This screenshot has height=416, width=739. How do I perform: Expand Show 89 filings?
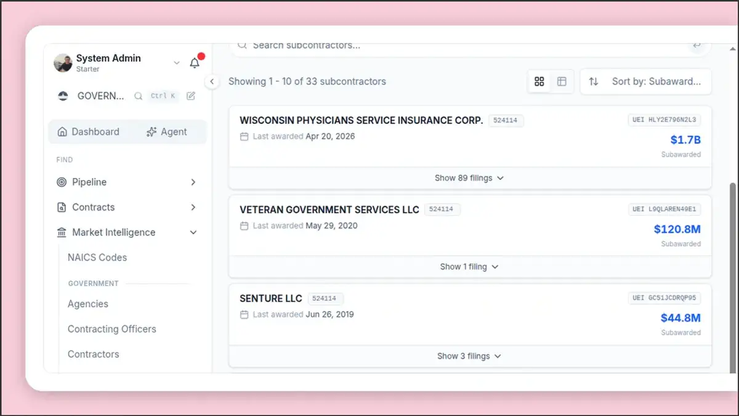pos(469,178)
